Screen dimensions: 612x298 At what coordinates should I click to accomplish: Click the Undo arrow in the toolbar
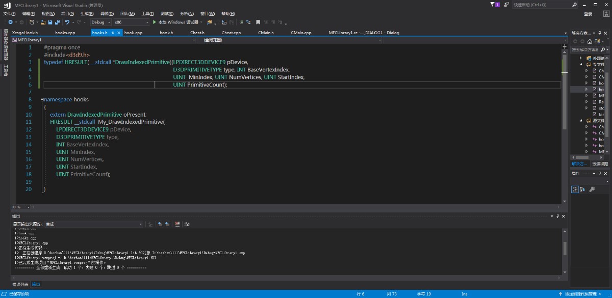tap(67, 22)
